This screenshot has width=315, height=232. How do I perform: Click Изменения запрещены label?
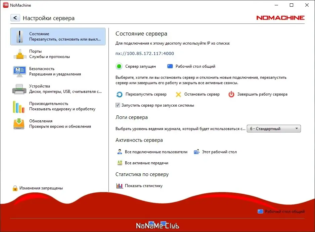coord(41,188)
